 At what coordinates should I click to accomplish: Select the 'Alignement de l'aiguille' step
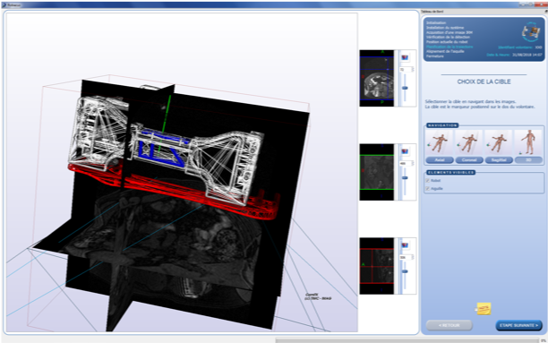click(x=445, y=51)
